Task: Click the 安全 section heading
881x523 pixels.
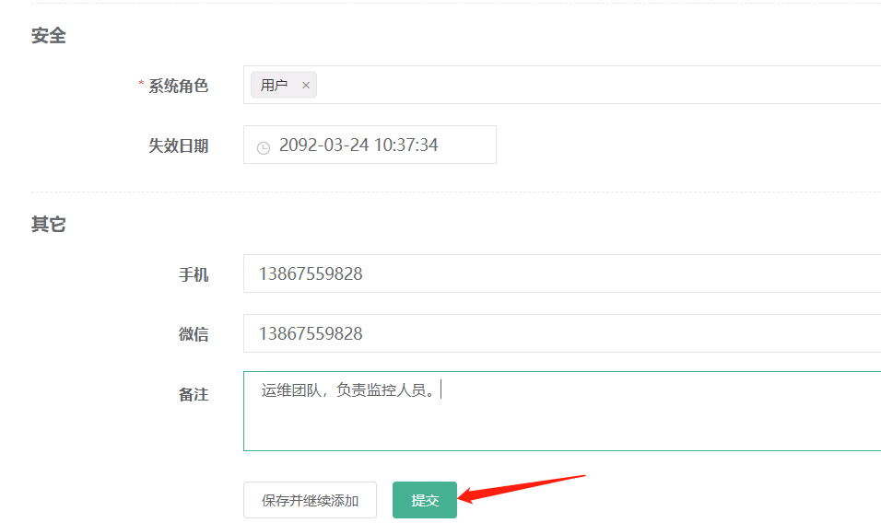Action: tap(48, 36)
